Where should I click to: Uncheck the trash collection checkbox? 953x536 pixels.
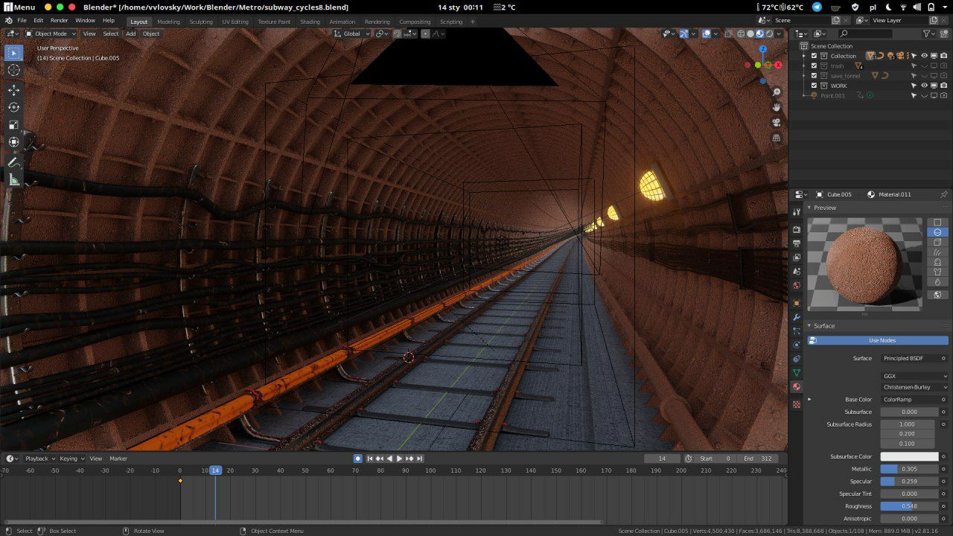(x=814, y=66)
